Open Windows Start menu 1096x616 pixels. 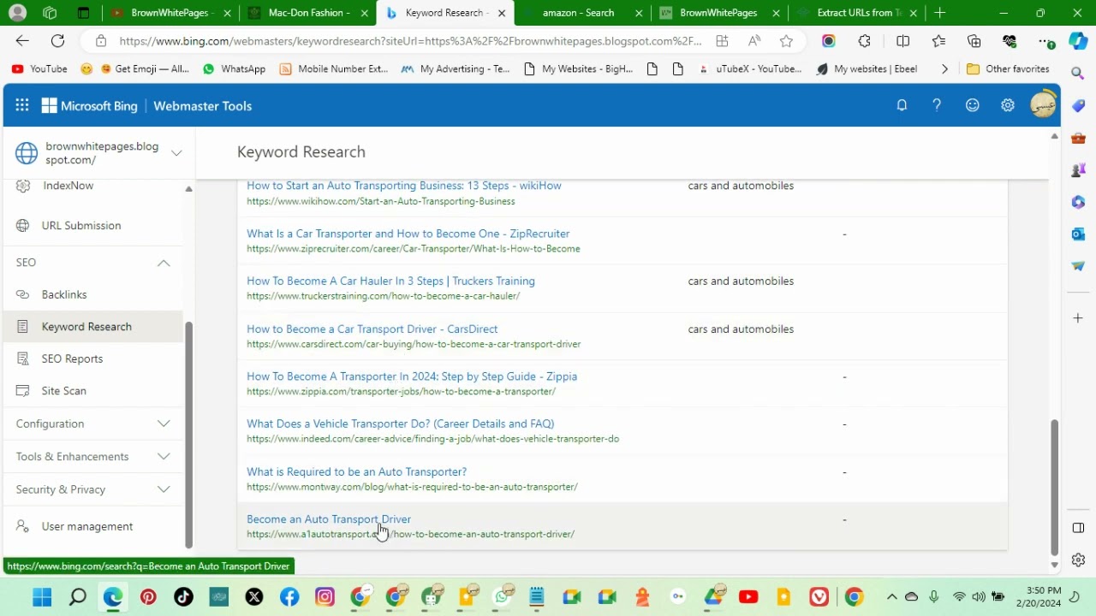[42, 597]
